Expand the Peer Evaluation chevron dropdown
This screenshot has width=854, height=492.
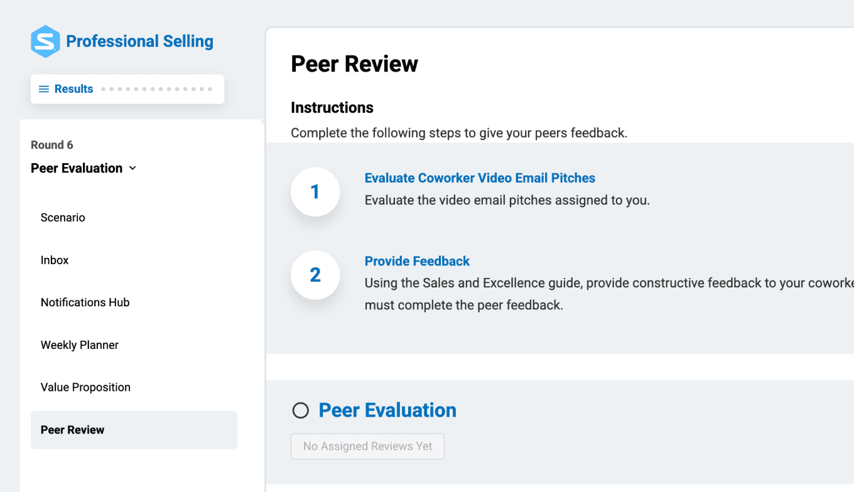pos(132,168)
